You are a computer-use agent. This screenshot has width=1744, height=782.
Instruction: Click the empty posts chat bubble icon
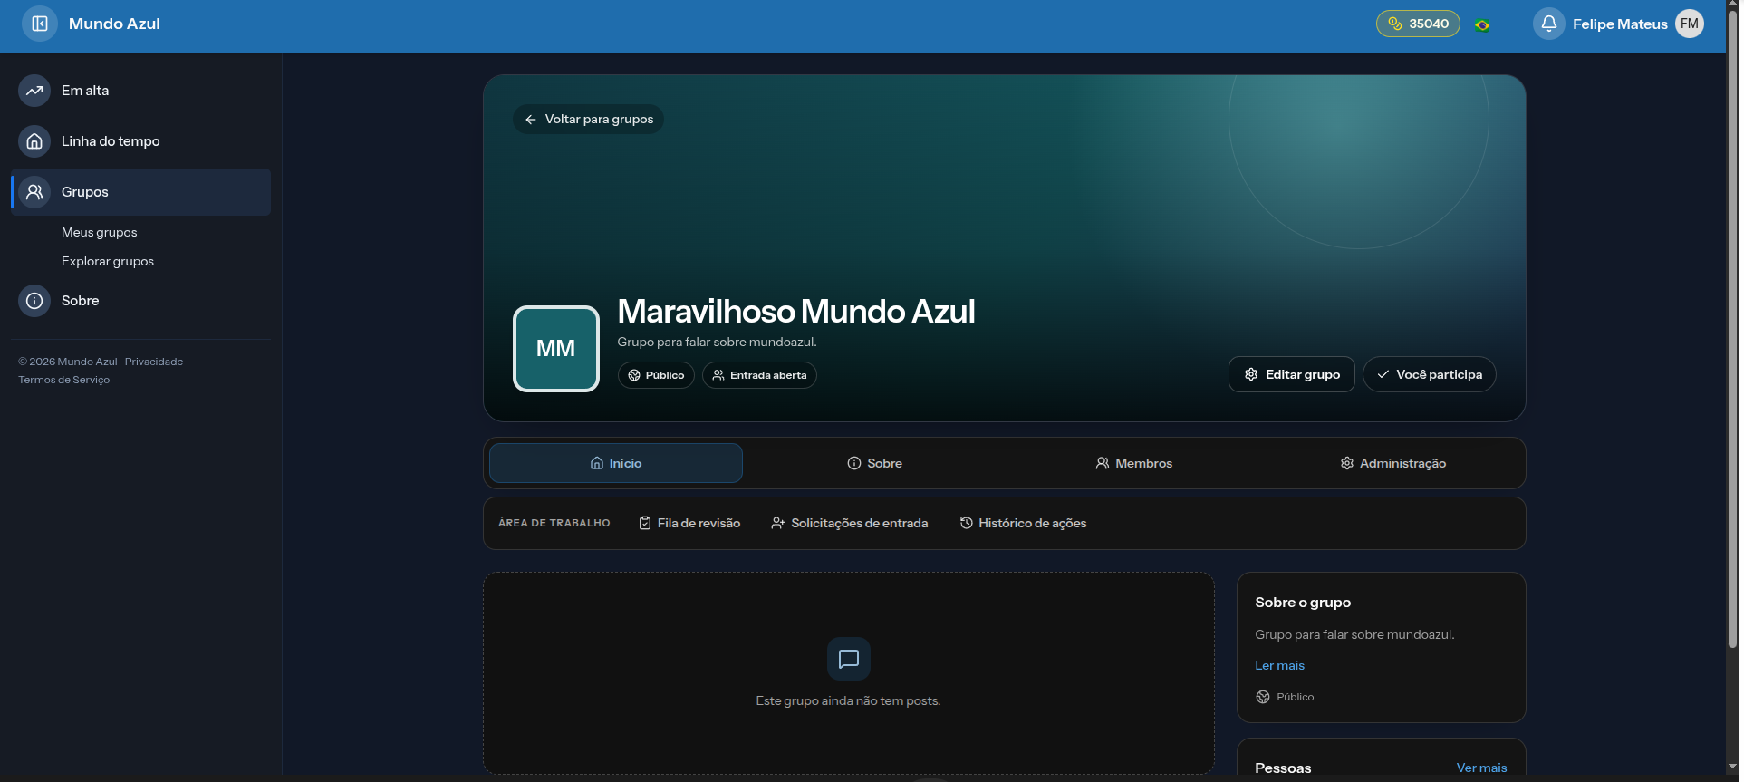849,659
